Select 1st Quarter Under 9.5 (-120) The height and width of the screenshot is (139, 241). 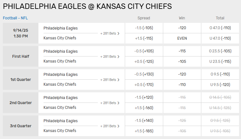220,84
